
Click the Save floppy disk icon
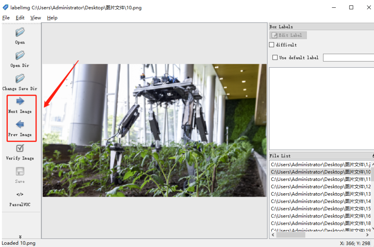click(20, 171)
